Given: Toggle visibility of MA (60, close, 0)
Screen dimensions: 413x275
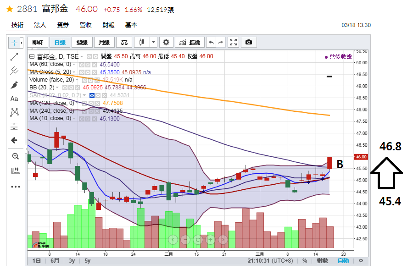Looking at the screenshot, I should [82, 65].
